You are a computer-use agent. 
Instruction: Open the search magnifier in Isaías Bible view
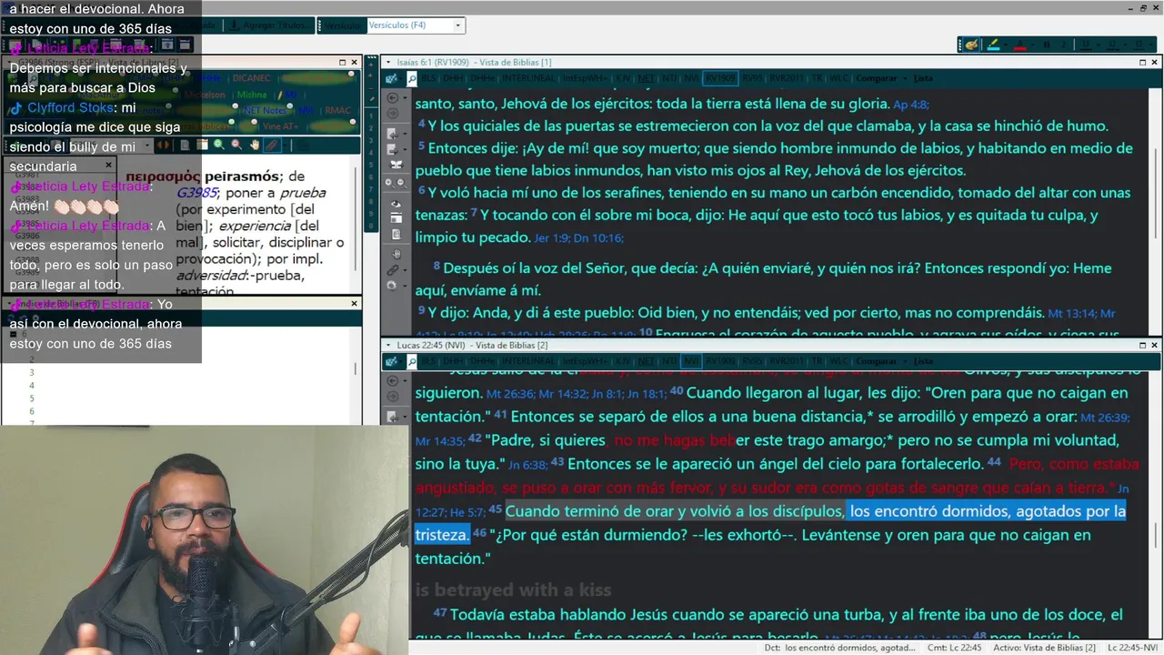click(412, 78)
